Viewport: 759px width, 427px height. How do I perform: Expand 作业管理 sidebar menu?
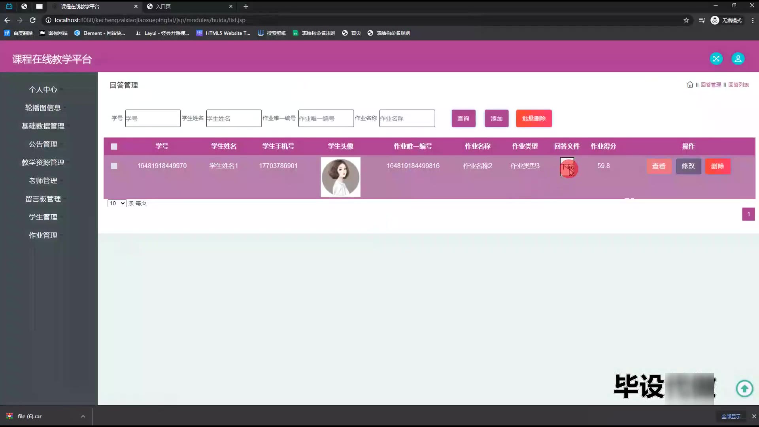click(43, 235)
